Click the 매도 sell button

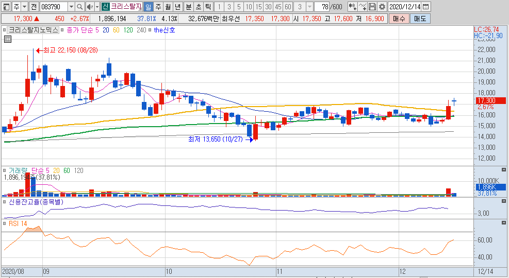pos(420,19)
